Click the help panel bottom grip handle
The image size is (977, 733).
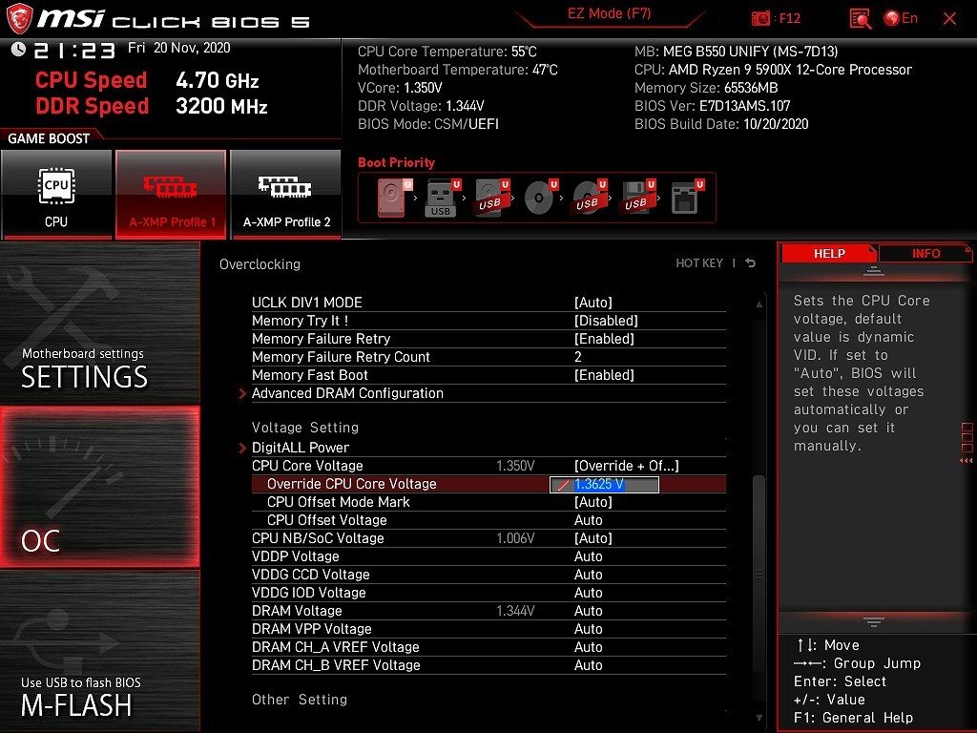click(x=874, y=621)
